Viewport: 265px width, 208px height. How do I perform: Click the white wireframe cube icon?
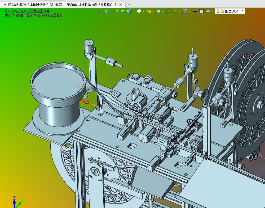tap(139, 11)
